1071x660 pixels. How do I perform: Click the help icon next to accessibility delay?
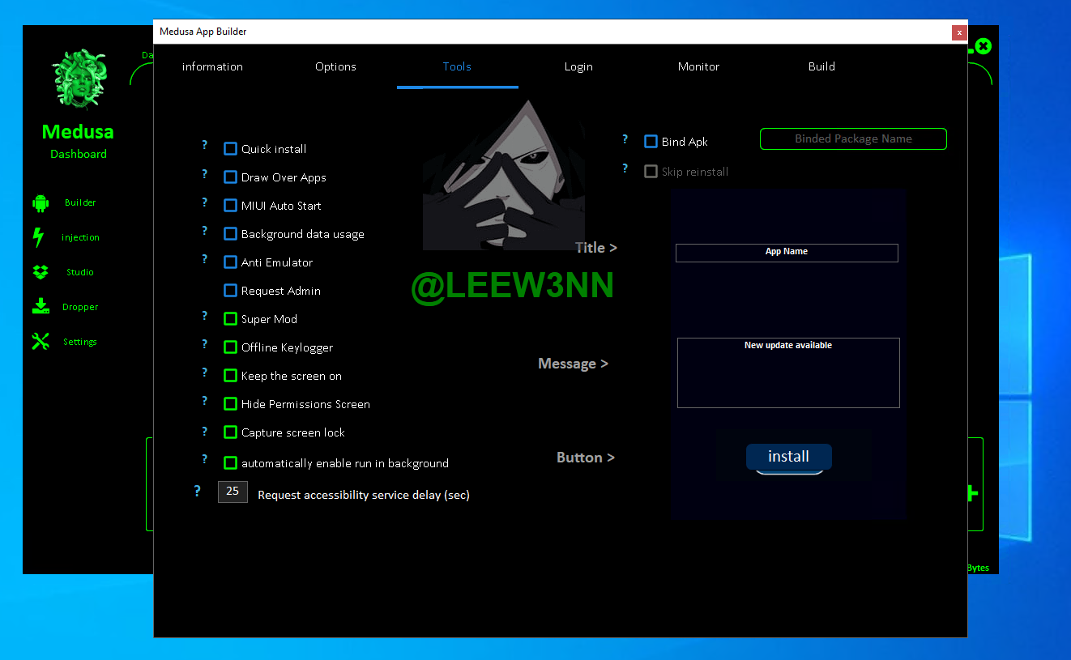(x=197, y=492)
